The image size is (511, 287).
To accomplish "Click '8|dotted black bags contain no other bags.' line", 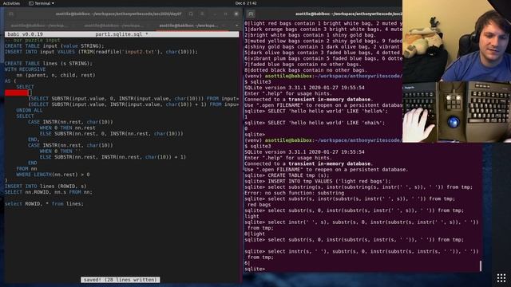I will tap(306, 70).
